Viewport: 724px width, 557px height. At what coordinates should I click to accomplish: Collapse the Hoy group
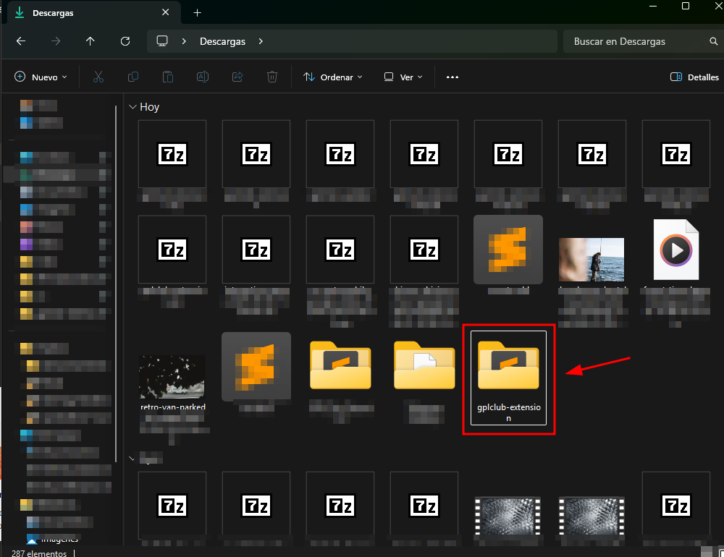tap(132, 106)
